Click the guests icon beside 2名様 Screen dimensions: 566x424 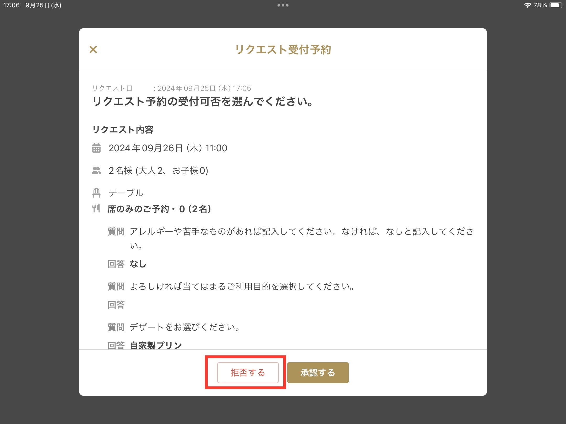point(96,171)
